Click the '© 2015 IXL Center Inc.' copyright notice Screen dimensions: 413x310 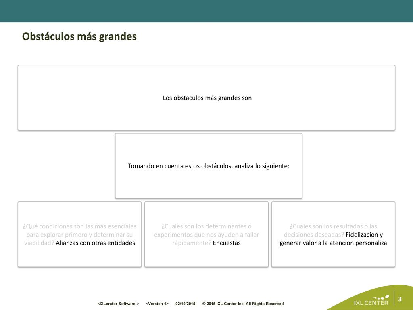coord(243,304)
